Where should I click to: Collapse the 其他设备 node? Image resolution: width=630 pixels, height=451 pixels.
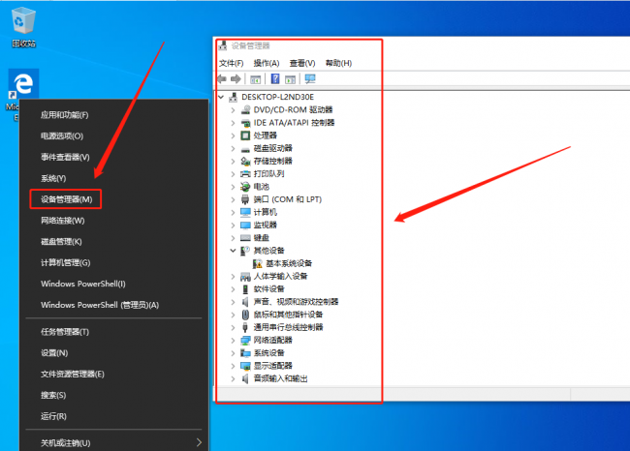pyautogui.click(x=233, y=251)
